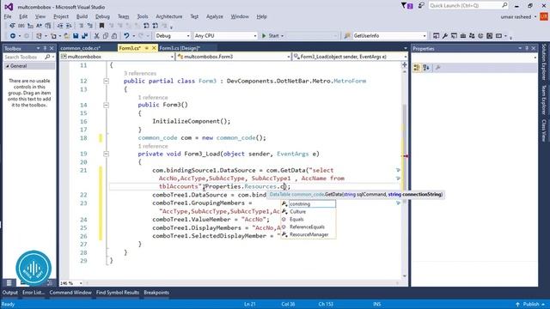The height and width of the screenshot is (309, 550).
Task: Open Find Symbol Results tab
Action: click(x=118, y=293)
